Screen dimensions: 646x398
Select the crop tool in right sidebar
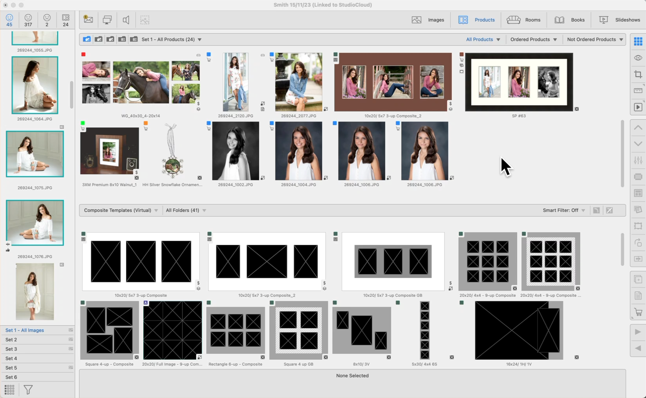point(638,74)
